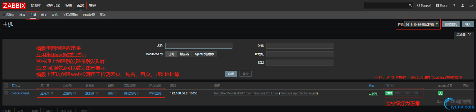Open 图形 5 link for Zabbix Client
This screenshot has height=112, width=476.
click(111, 93)
